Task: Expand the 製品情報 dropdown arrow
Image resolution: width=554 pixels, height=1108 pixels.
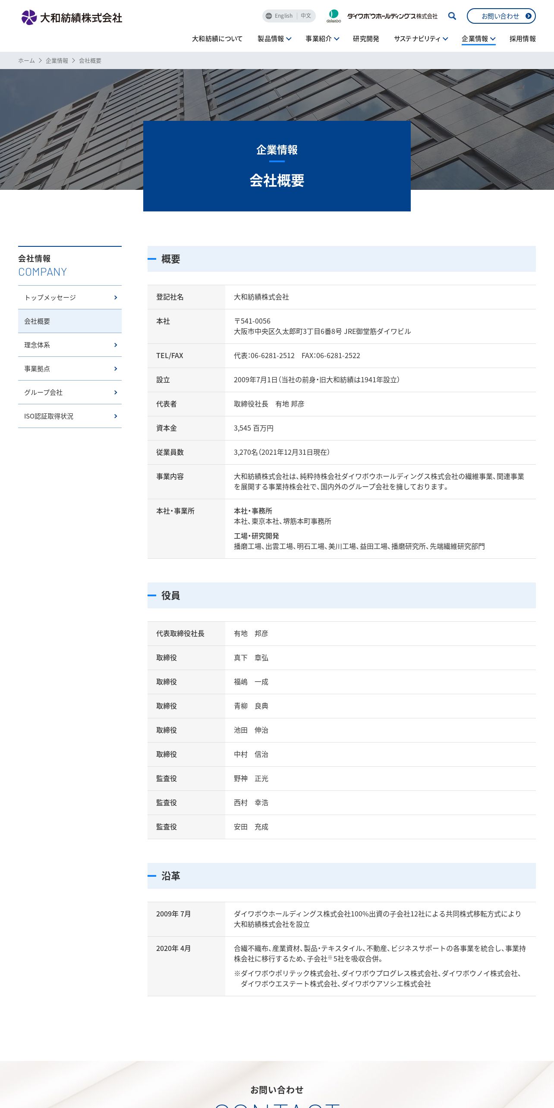Action: coord(289,39)
